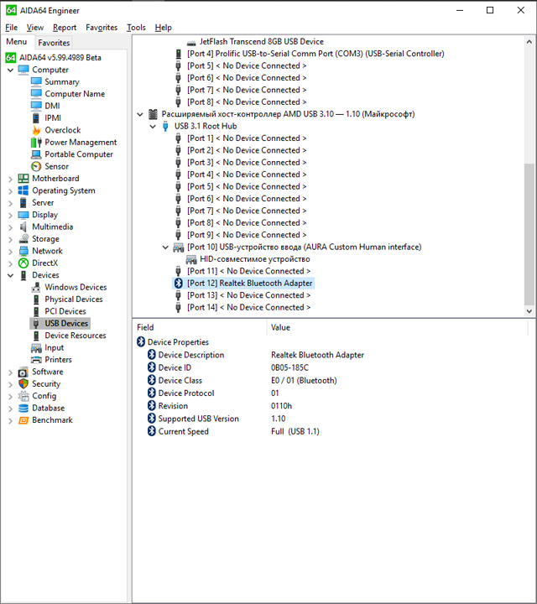This screenshot has height=604, width=537.
Task: Select the Config tree item
Action: coord(44,396)
